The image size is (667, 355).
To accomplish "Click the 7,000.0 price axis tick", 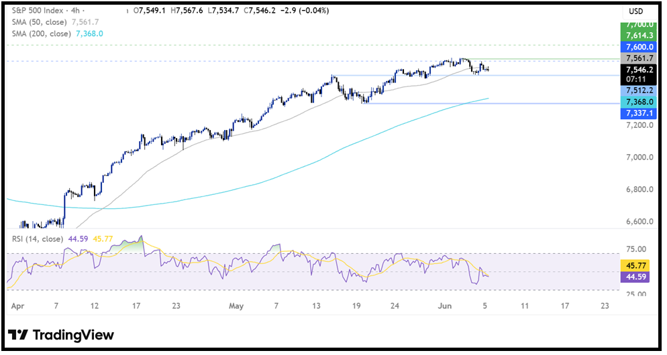I will coord(639,157).
